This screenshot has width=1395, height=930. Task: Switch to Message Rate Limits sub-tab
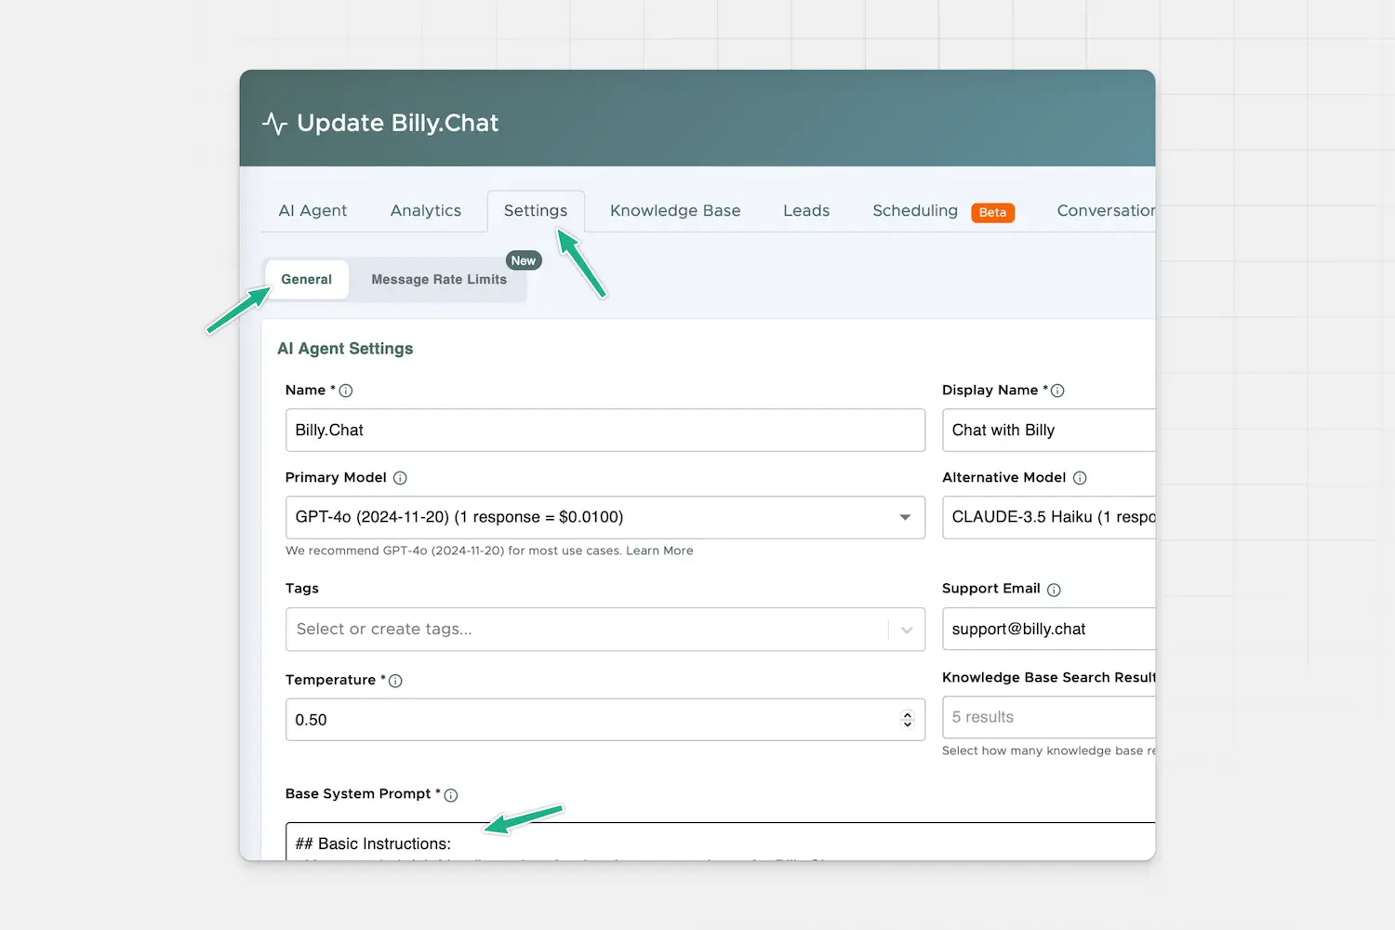click(x=439, y=279)
